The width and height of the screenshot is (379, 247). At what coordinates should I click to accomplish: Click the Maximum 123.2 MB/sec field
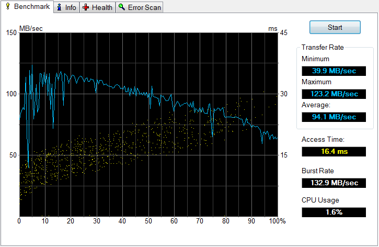coord(334,94)
